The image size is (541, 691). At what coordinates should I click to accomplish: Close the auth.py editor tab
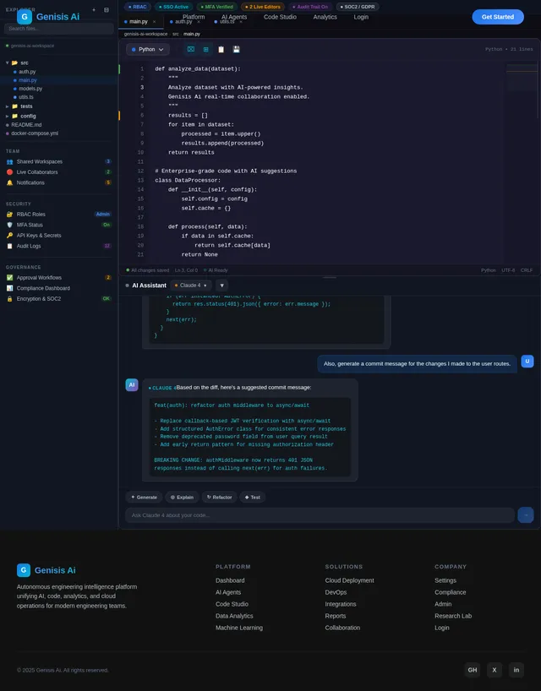[199, 22]
